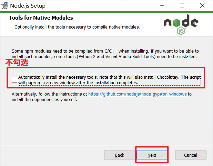Viewport: 213px width, 166px height.
Task: Click the greyed-out maximize window button
Action: point(182,5)
